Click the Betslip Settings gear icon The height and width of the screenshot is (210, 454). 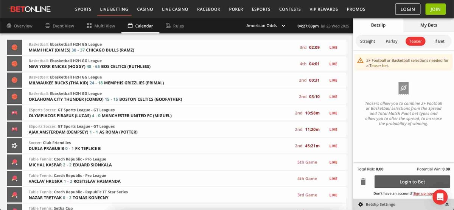361,204
